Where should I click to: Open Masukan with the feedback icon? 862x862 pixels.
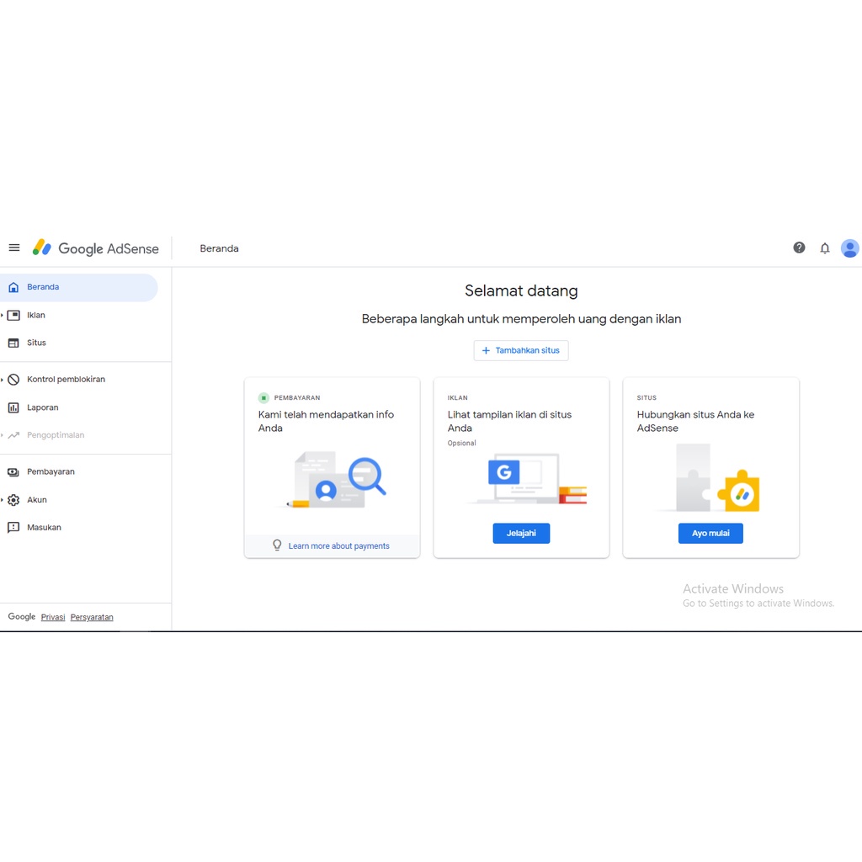tap(12, 527)
